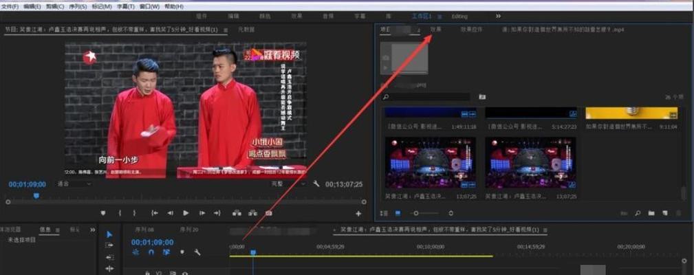Play the program monitor video

click(186, 213)
